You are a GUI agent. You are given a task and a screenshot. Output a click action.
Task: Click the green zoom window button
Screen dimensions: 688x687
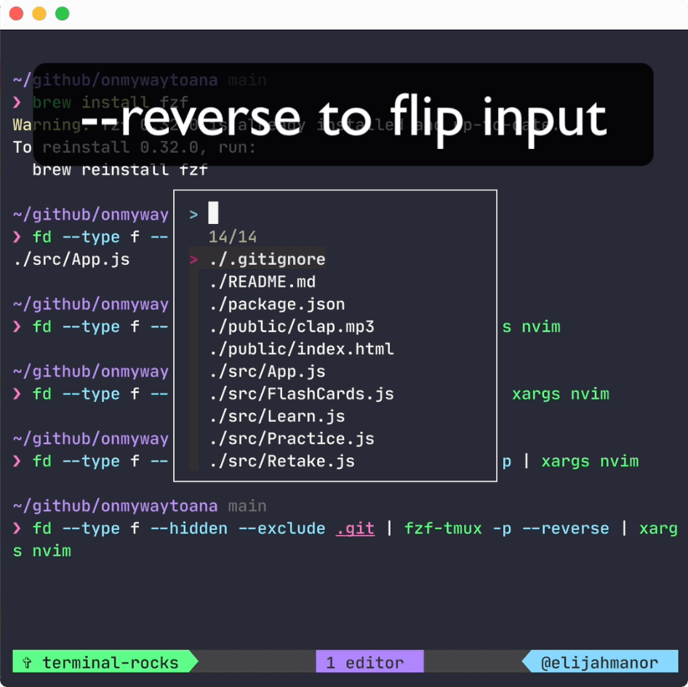point(63,13)
